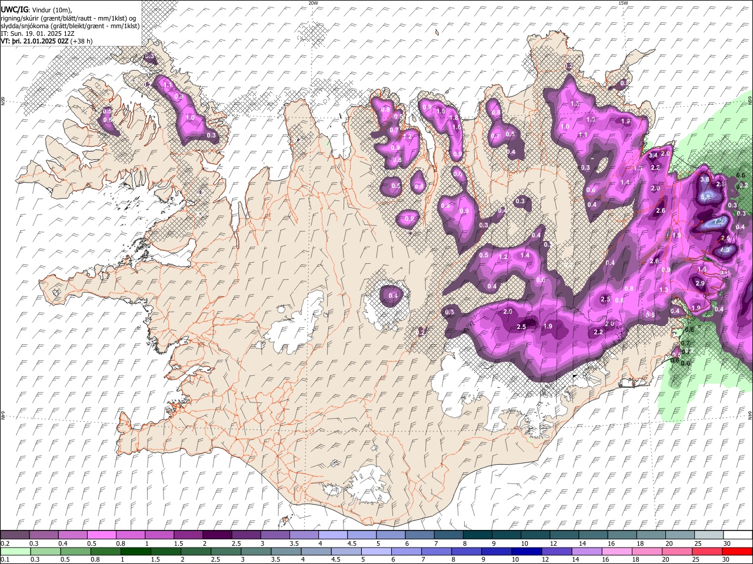Click the lower legend's 12 label
This screenshot has height=564, width=753.
545,559
